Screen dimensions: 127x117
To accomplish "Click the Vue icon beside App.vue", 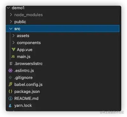I will pyautogui.click(x=13, y=49).
